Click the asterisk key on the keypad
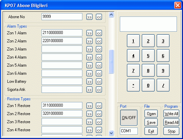 133,85
